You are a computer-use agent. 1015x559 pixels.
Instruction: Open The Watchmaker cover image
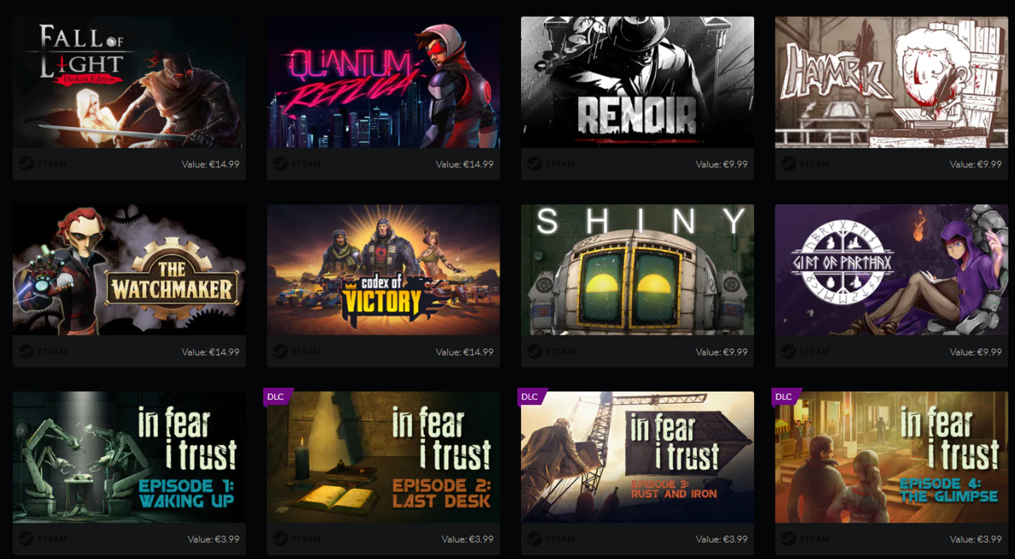129,270
